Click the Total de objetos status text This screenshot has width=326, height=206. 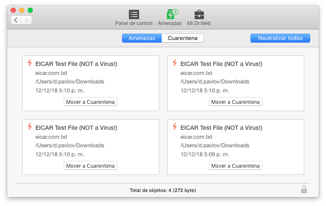tap(163, 190)
